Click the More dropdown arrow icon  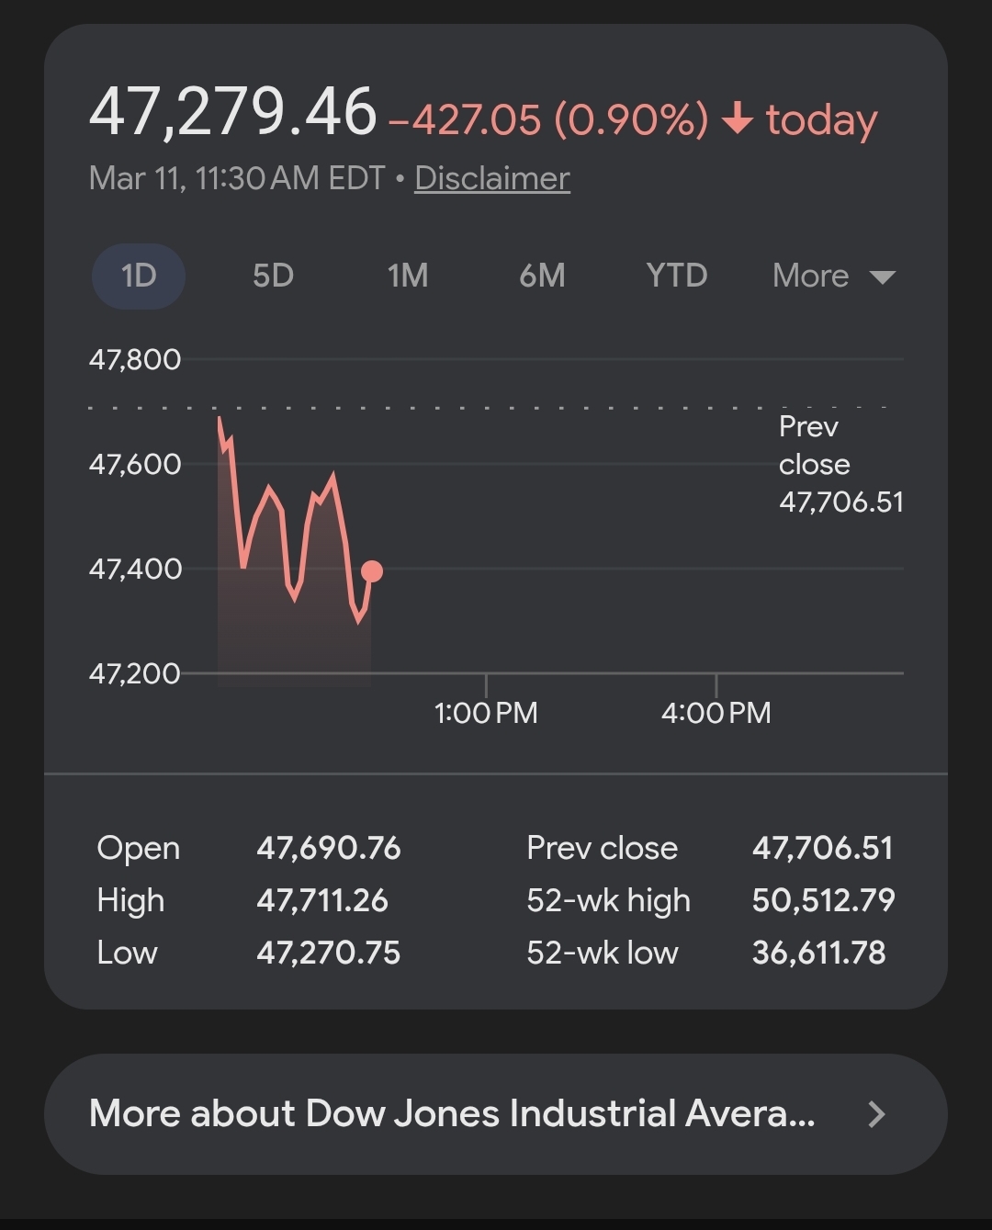tap(882, 277)
